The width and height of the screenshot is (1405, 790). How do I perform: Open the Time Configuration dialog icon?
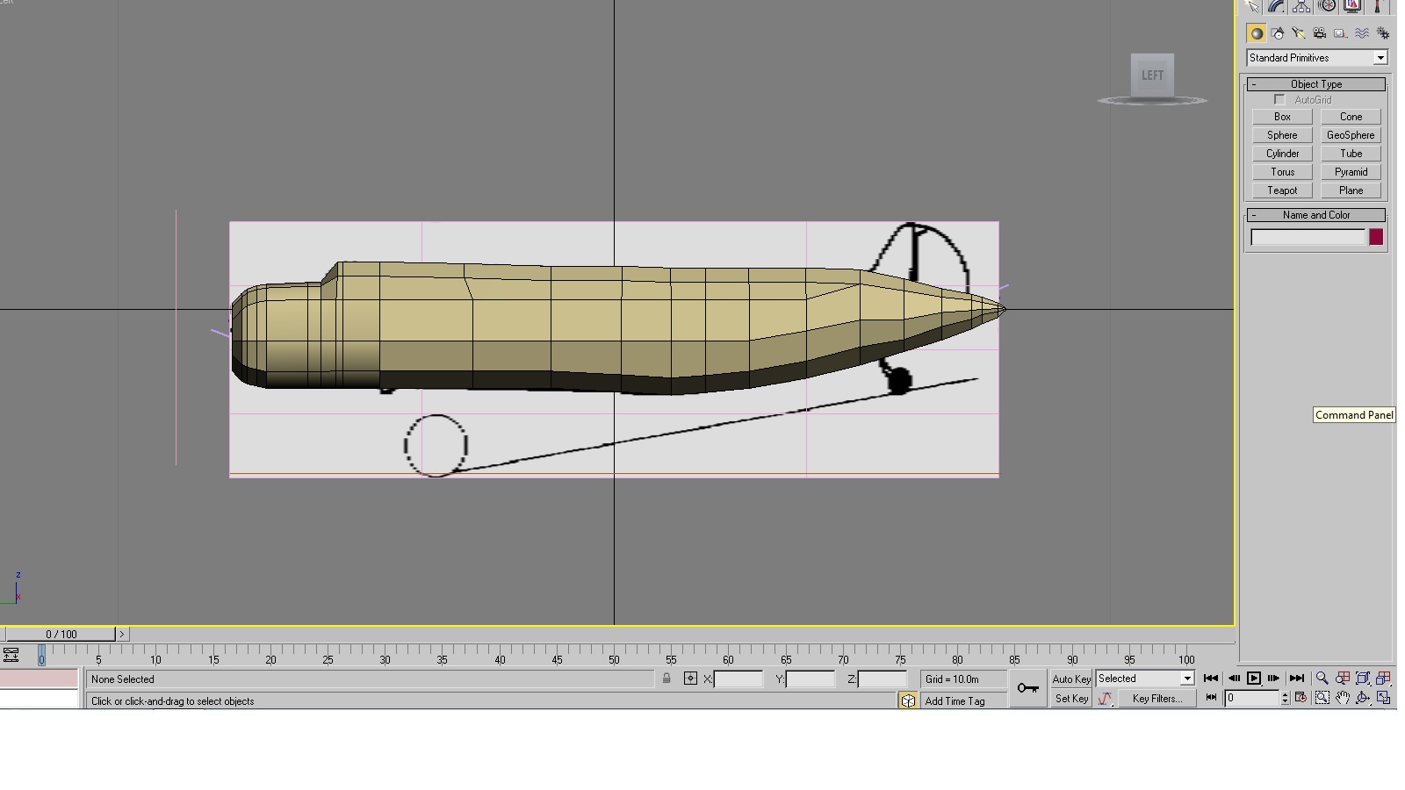(x=1301, y=698)
